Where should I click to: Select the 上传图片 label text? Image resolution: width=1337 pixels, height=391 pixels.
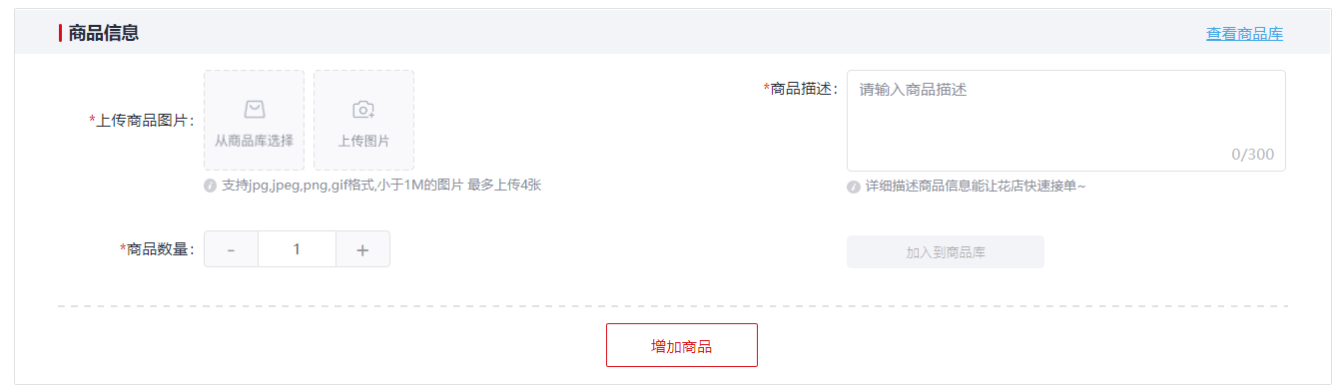(x=363, y=141)
